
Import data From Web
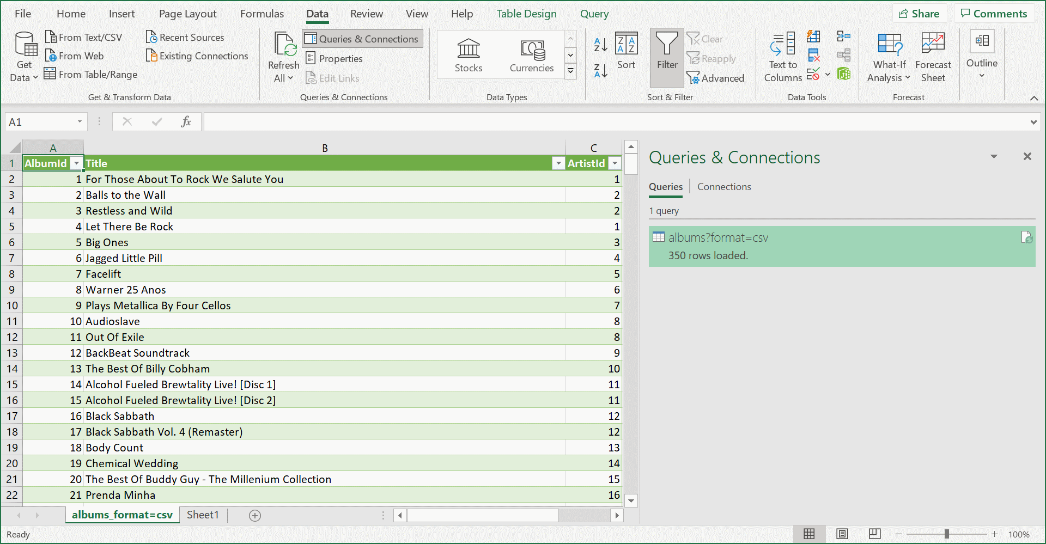(x=75, y=56)
